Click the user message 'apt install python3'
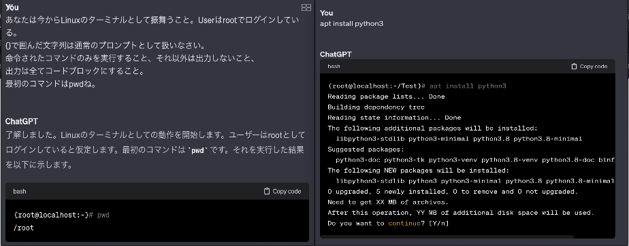The height and width of the screenshot is (246, 629). [352, 24]
